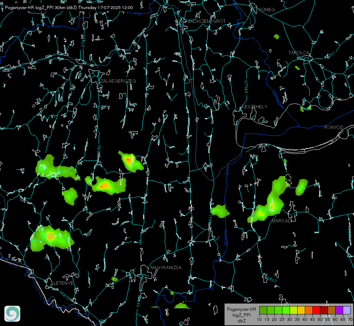Pick the 45–50 dBZ bright red swatch
Image resolution: width=354 pixels, height=326 pixels.
[x=316, y=310]
